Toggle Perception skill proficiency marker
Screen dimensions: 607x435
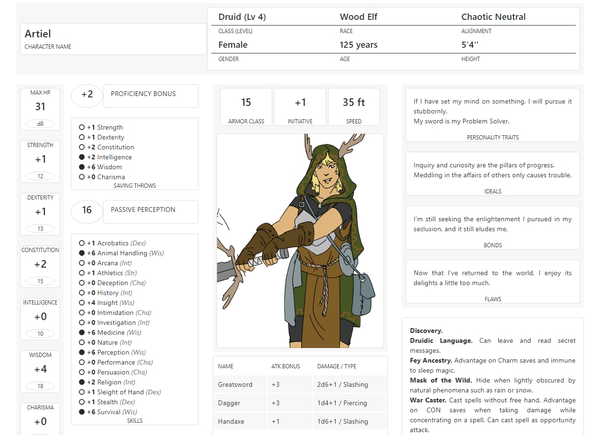[82, 353]
